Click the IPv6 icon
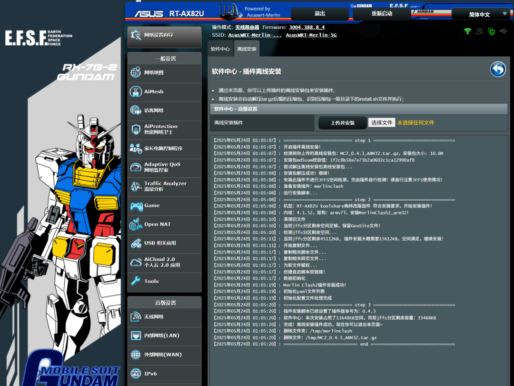 tap(136, 374)
